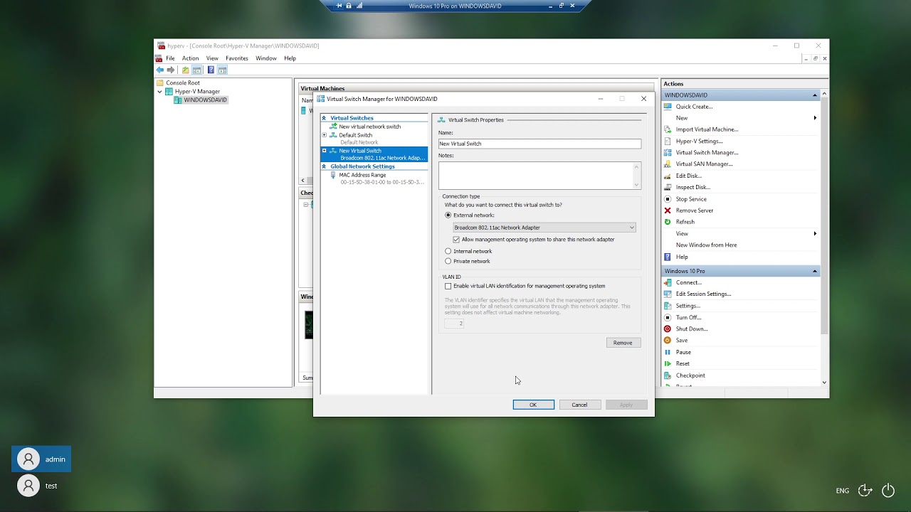Screen dimensions: 911x512
Task: Select New virtual network switch item
Action: pyautogui.click(x=369, y=127)
